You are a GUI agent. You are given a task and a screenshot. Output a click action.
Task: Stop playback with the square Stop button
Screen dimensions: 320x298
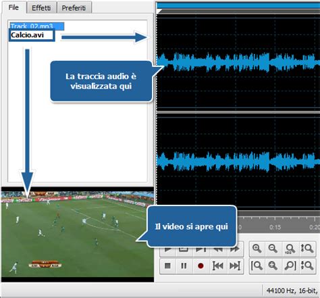[x=167, y=266]
